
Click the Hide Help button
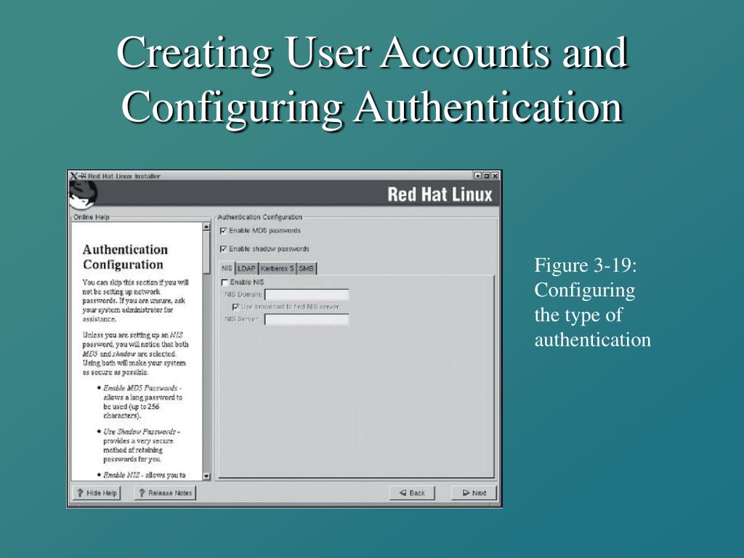click(x=97, y=493)
